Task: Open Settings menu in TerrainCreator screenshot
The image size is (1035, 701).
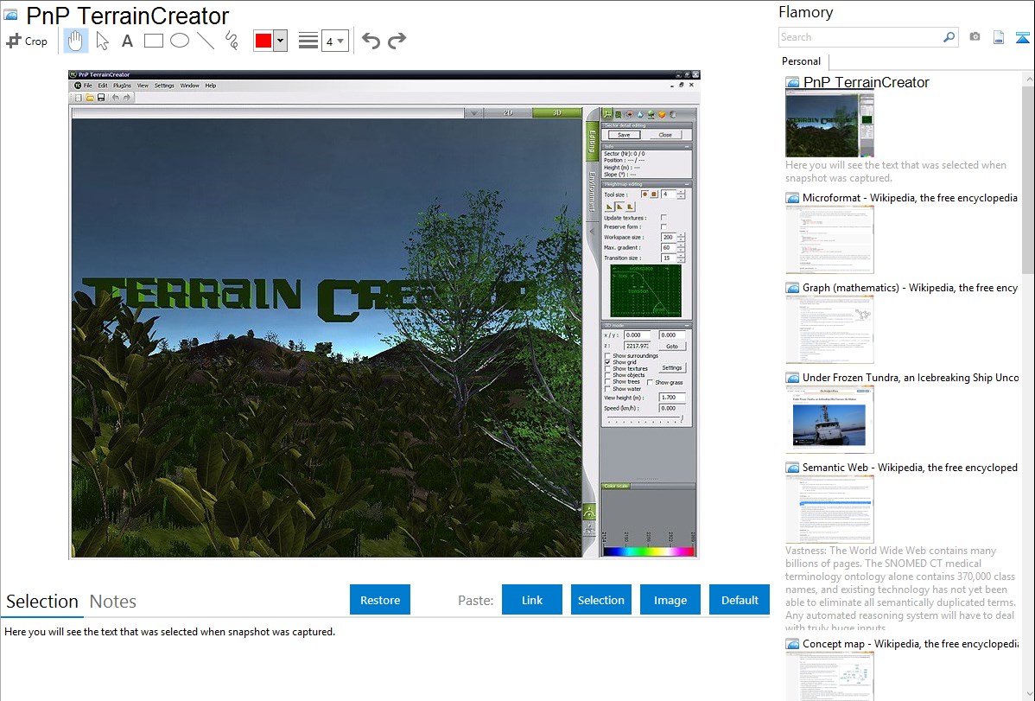Action: click(x=164, y=86)
